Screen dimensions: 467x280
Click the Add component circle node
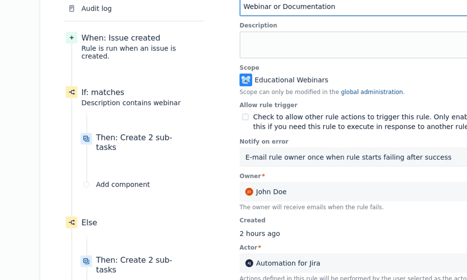coord(86,185)
